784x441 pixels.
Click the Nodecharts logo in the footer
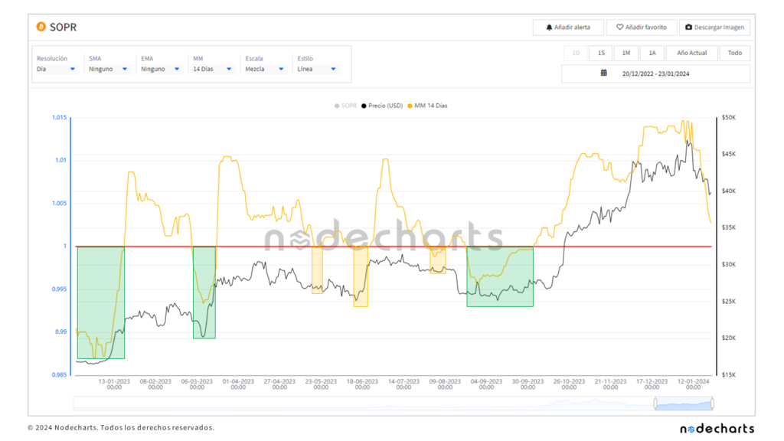click(717, 428)
